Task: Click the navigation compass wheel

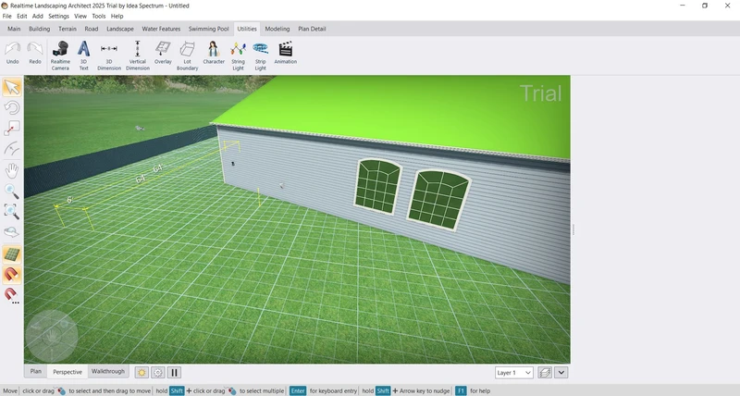Action: pos(51,335)
